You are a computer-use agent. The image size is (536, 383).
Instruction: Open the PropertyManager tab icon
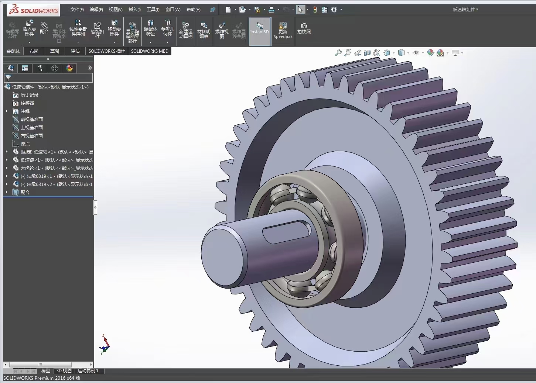coord(25,68)
